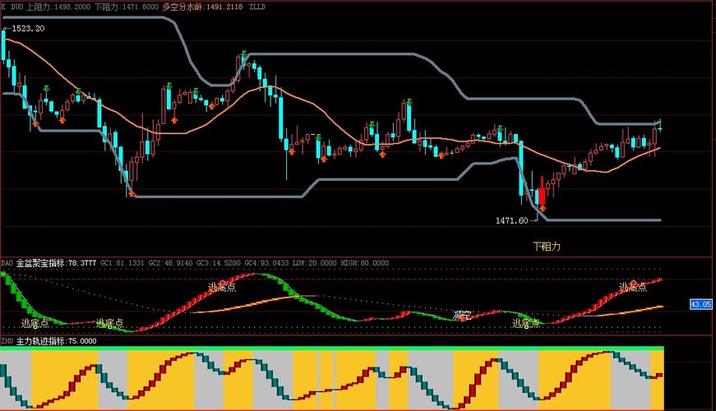Click the 减空 signal marker
This screenshot has width=716, height=411.
point(463,315)
